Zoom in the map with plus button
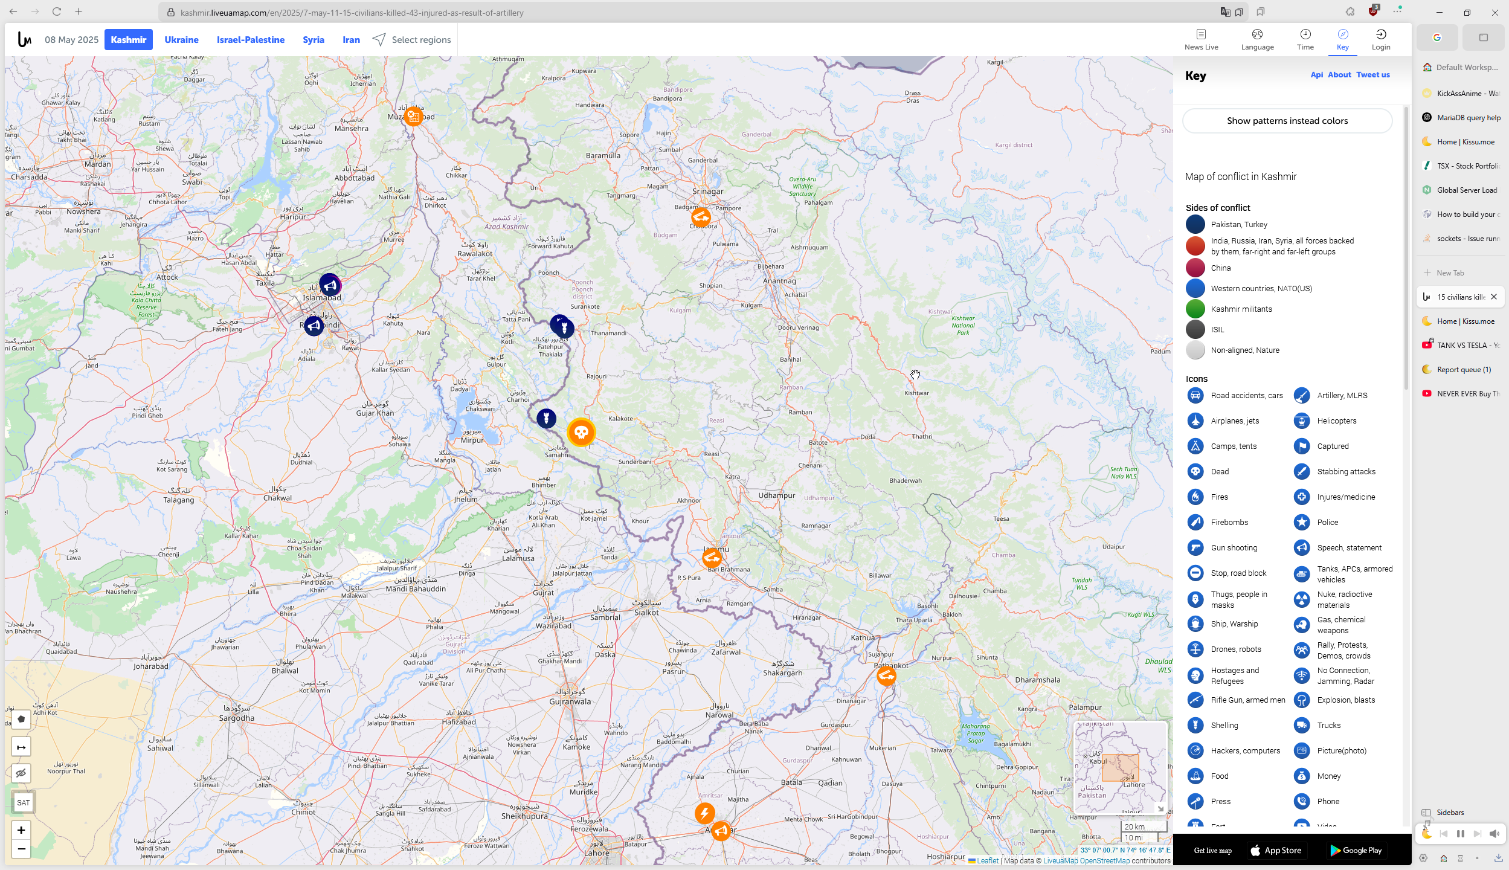 (x=21, y=830)
